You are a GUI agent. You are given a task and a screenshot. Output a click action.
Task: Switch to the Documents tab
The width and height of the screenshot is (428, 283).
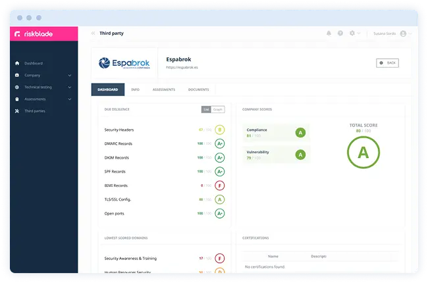click(199, 89)
